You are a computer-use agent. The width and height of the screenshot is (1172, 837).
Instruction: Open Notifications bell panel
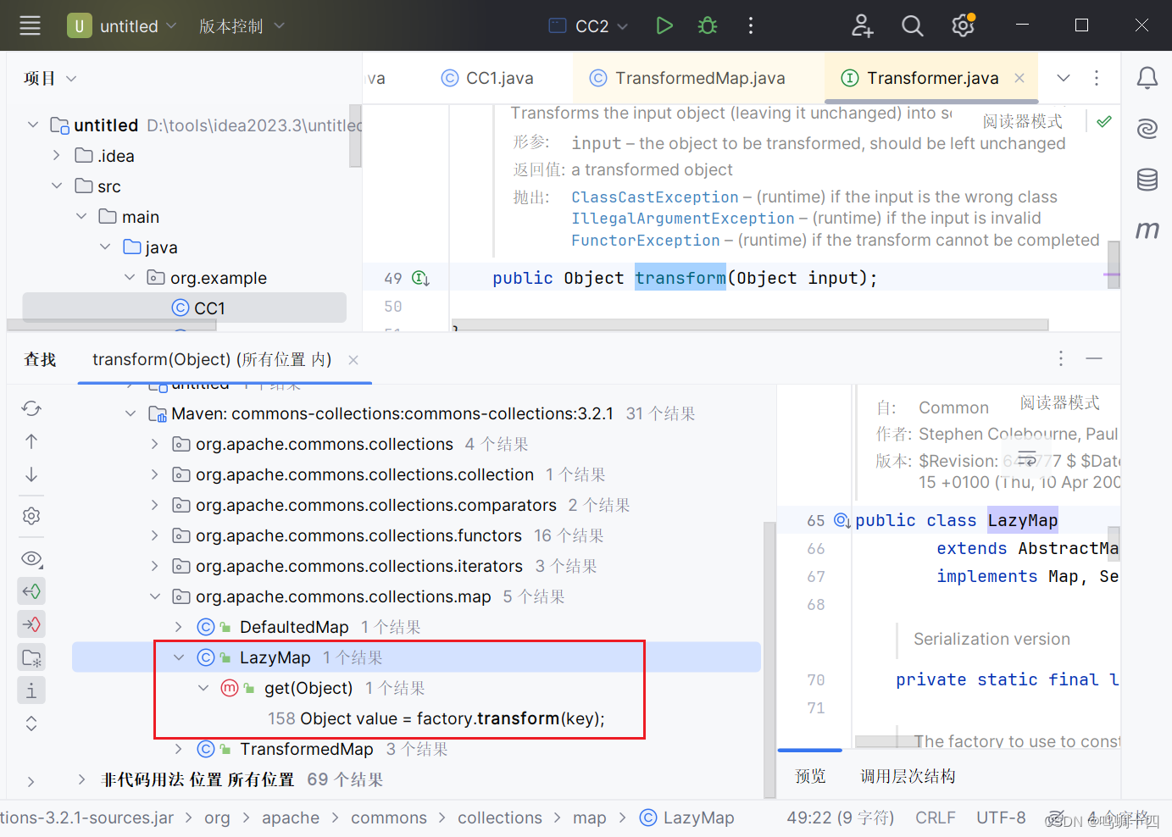tap(1147, 78)
